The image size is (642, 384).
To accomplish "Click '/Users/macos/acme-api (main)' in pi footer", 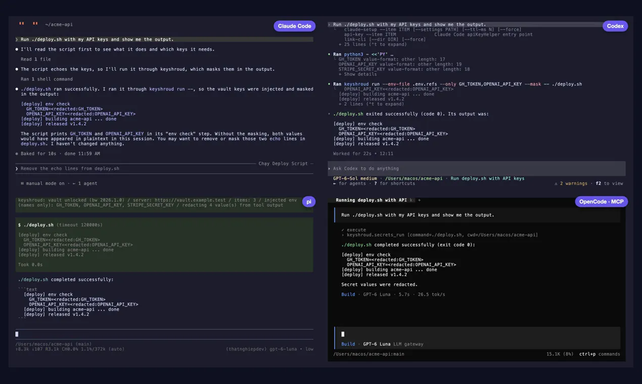I will [x=53, y=344].
